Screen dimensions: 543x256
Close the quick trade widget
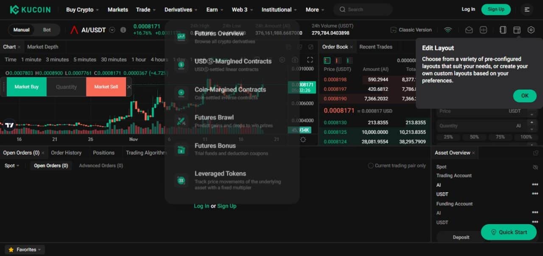click(x=129, y=87)
